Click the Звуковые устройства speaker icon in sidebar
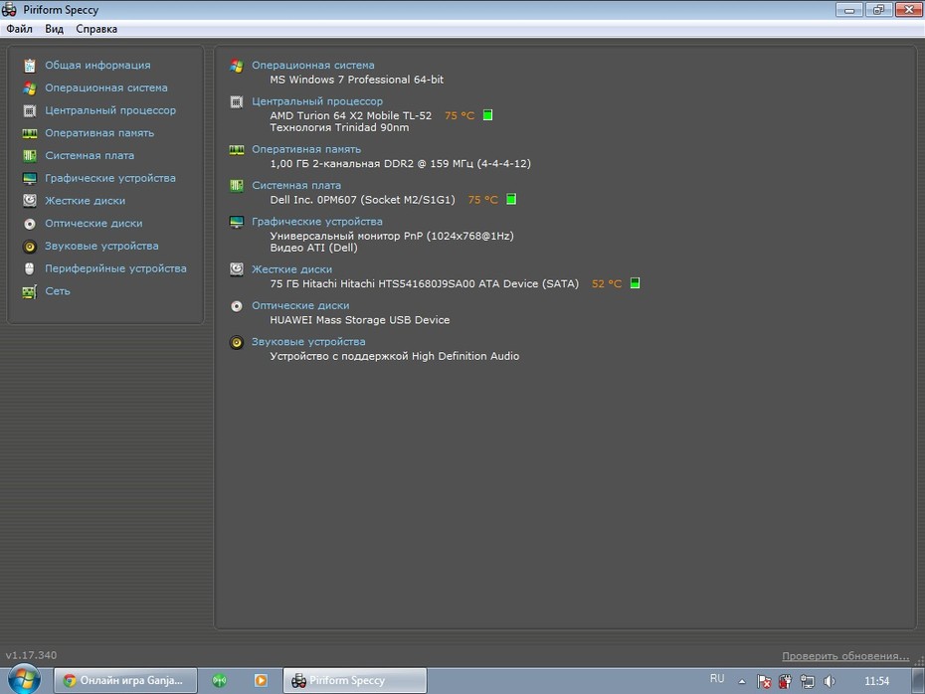The image size is (925, 694). (x=30, y=247)
